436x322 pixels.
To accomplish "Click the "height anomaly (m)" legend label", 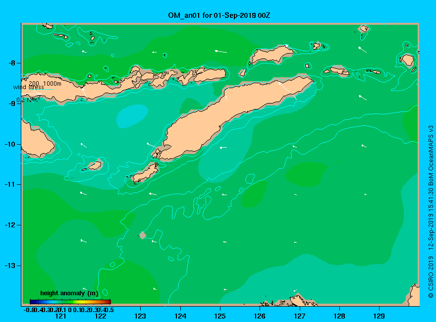I will coord(69,293).
